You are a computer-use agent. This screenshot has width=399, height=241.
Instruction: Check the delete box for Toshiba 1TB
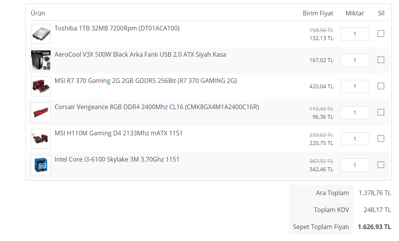(380, 34)
